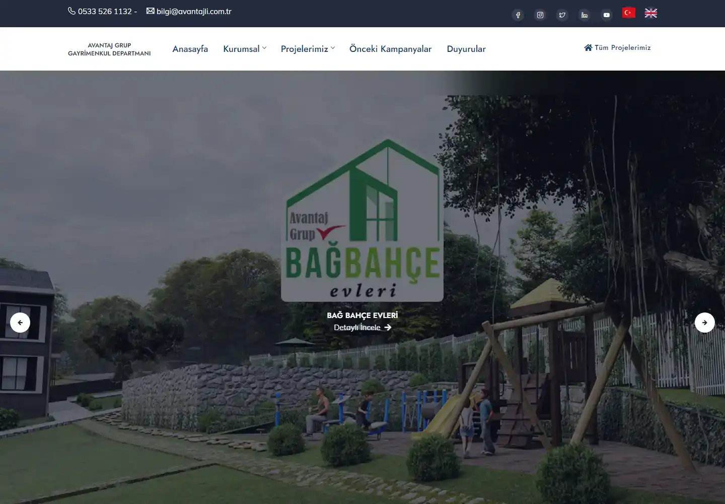
Task: Click email bilgi@avantajli.com.tr
Action: [x=194, y=12]
